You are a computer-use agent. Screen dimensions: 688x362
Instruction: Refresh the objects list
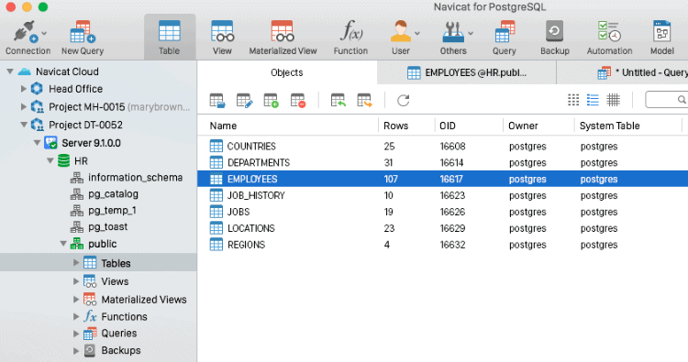[404, 101]
